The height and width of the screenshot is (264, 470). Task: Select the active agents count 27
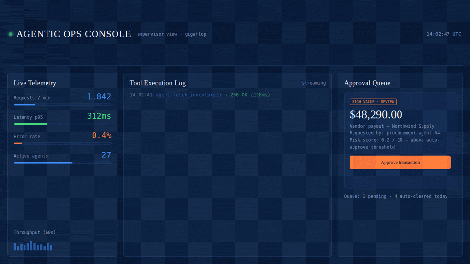click(x=106, y=155)
